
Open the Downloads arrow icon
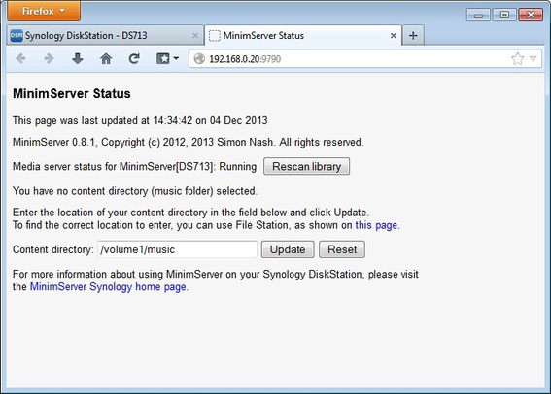tap(78, 58)
